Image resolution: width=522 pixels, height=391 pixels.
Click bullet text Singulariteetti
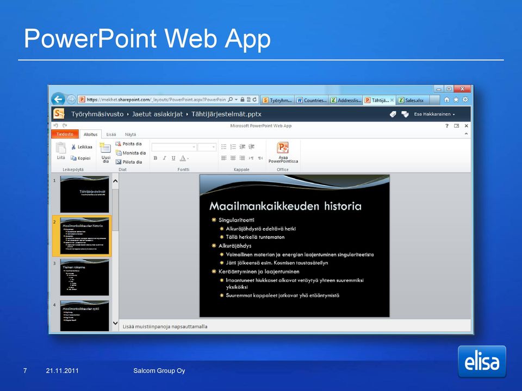[x=237, y=220]
